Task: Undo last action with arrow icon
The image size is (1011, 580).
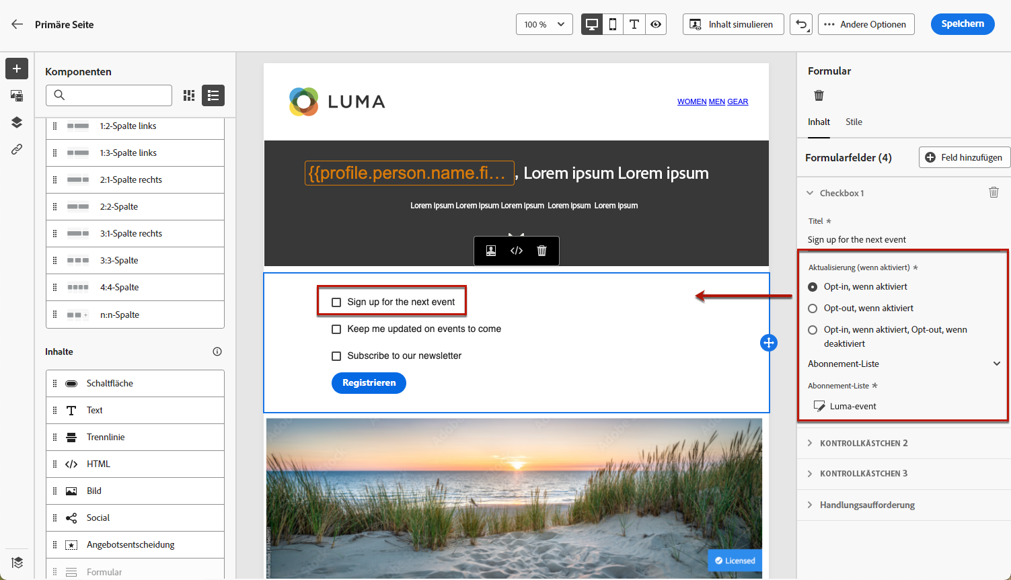Action: coord(801,24)
